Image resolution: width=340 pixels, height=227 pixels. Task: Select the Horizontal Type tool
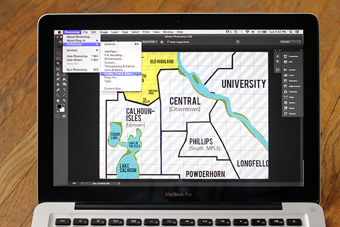[64, 90]
